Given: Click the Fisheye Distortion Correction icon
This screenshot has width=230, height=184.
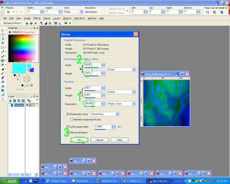Looking at the screenshot, I should 31,23.
